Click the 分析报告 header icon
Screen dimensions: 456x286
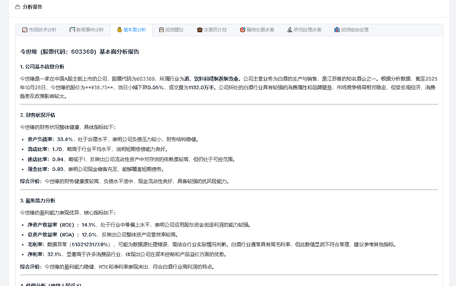point(17,7)
